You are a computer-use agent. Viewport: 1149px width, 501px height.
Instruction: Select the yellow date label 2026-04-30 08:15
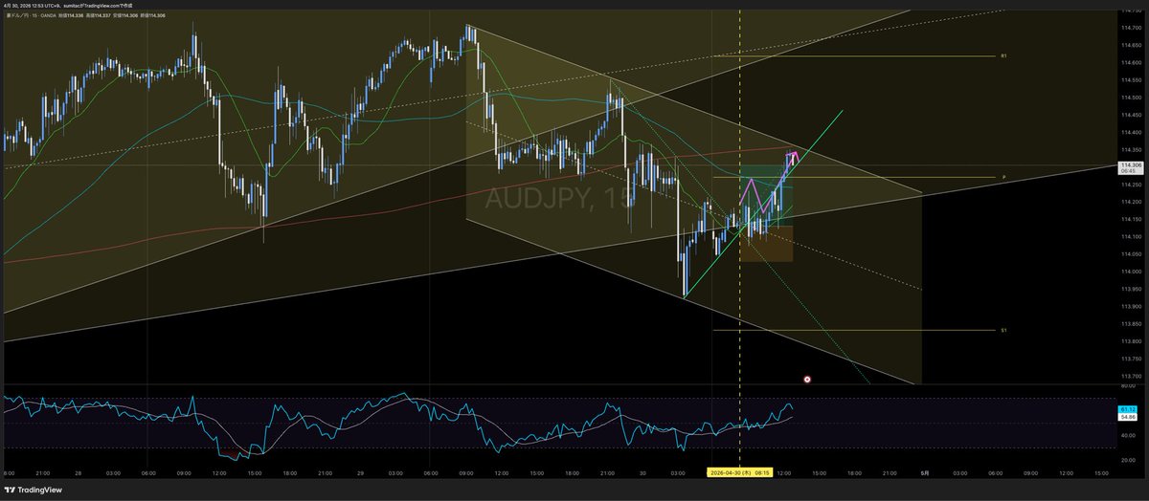(x=740, y=472)
